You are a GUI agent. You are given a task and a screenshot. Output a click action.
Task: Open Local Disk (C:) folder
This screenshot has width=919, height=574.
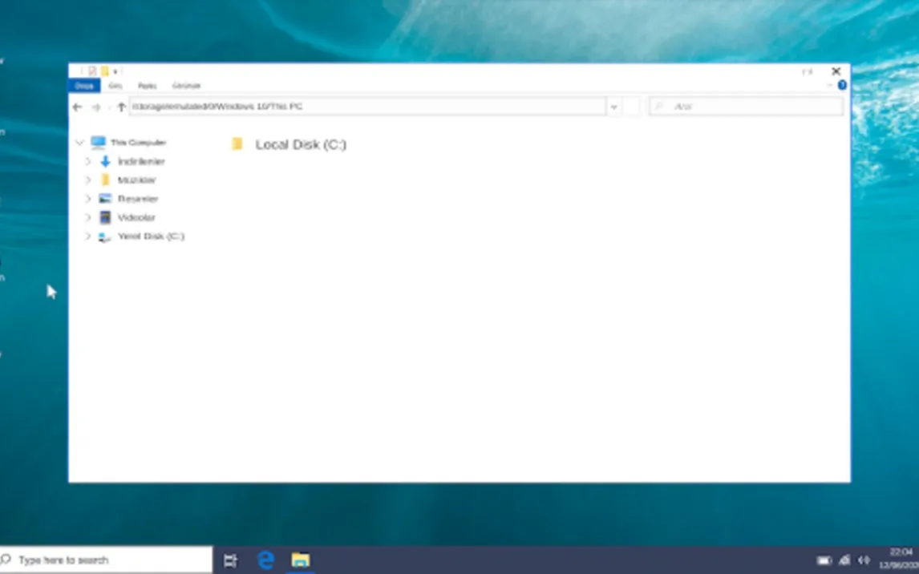click(x=300, y=145)
